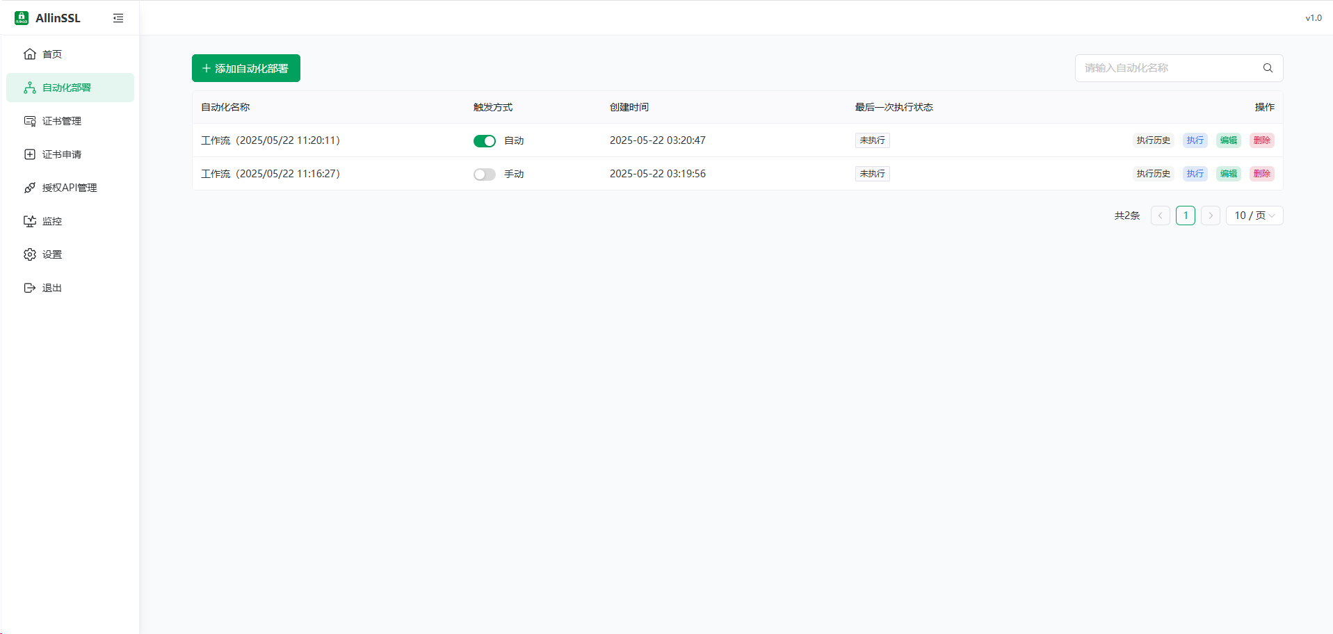
Task: Open 执行历史 for the 11:20:11 workflow
Action: [1153, 140]
